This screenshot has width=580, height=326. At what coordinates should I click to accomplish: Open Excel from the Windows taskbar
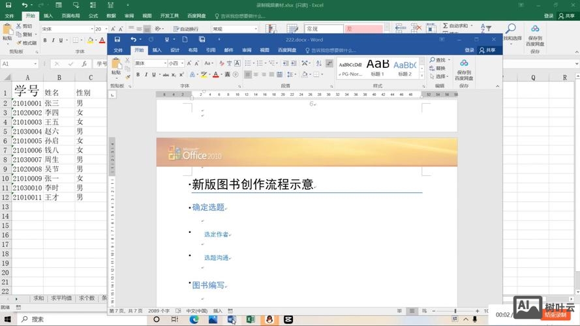[x=251, y=319]
